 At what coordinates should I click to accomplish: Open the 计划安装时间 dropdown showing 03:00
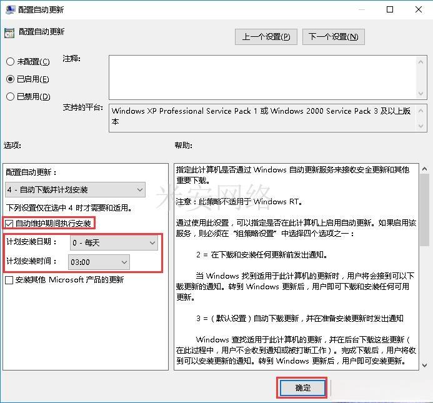click(x=99, y=262)
